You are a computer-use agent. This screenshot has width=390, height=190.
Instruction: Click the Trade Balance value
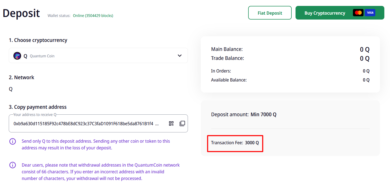(x=365, y=59)
